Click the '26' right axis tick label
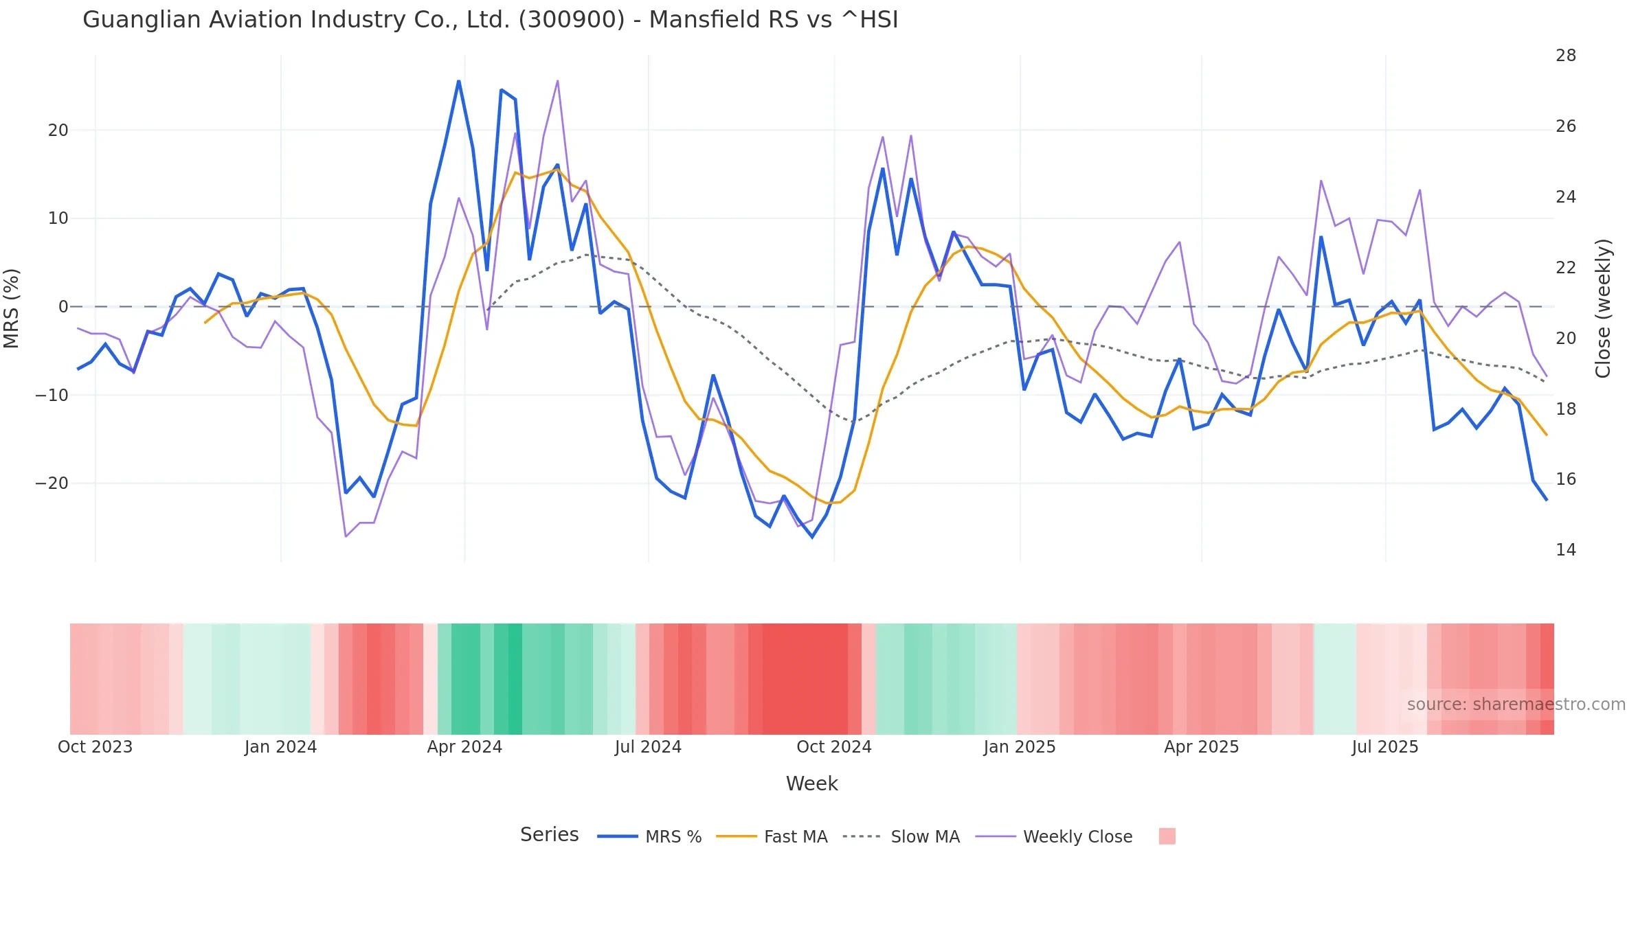Viewport: 1649px width, 927px height. point(1566,126)
